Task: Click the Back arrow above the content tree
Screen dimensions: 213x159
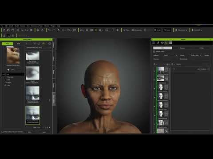Action: (8, 70)
